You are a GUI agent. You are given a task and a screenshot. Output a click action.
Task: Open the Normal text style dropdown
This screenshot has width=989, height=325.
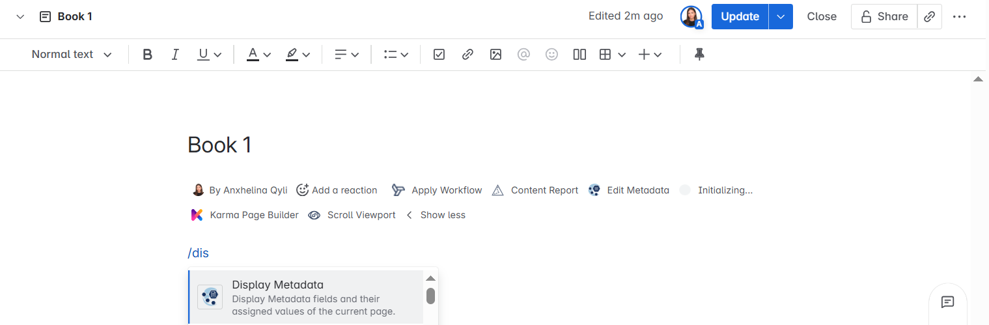click(x=72, y=55)
